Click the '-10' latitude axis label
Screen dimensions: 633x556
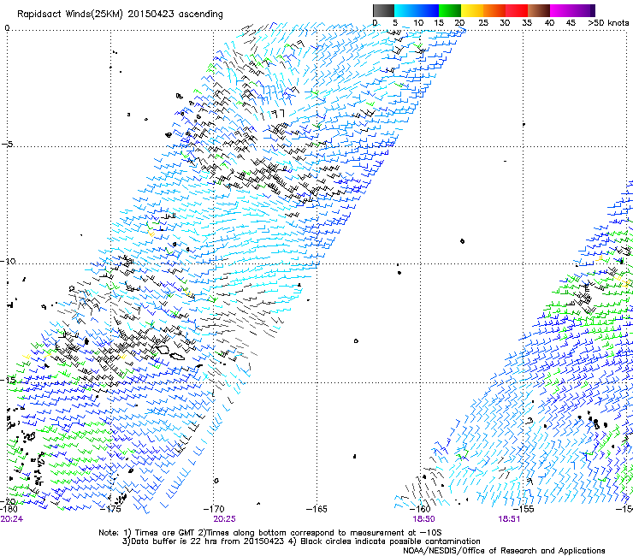click(x=9, y=261)
